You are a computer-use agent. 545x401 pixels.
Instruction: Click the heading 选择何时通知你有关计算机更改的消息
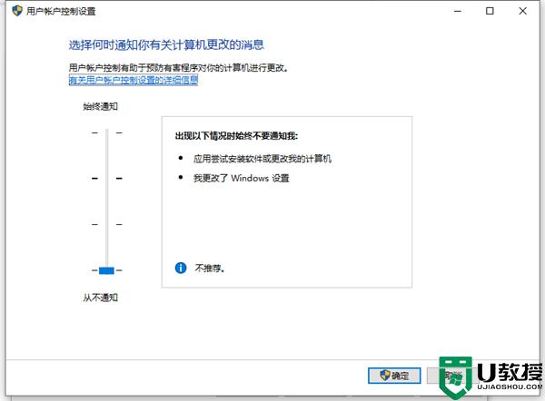click(167, 44)
